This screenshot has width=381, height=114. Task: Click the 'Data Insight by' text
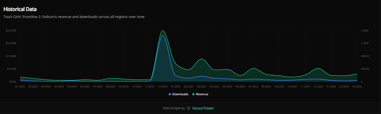(174, 108)
